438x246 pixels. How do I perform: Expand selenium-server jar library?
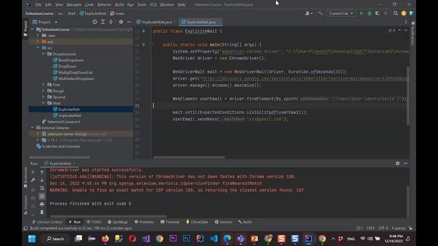tap(38, 134)
